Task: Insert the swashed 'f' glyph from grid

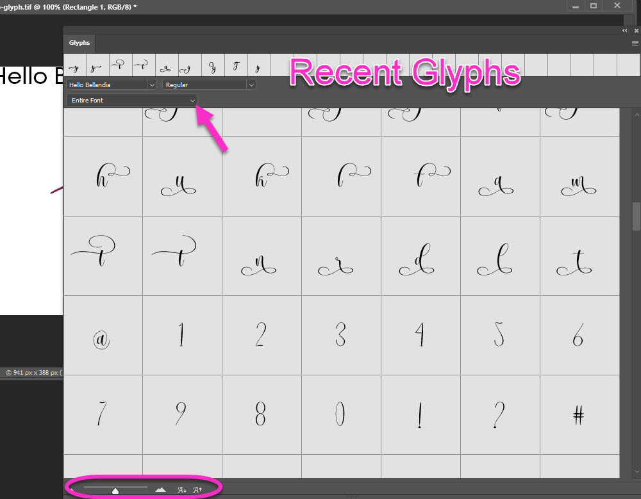Action: click(x=420, y=177)
